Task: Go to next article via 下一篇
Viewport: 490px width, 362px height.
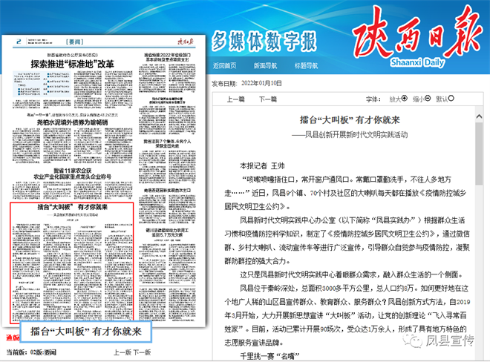Action: (x=268, y=99)
